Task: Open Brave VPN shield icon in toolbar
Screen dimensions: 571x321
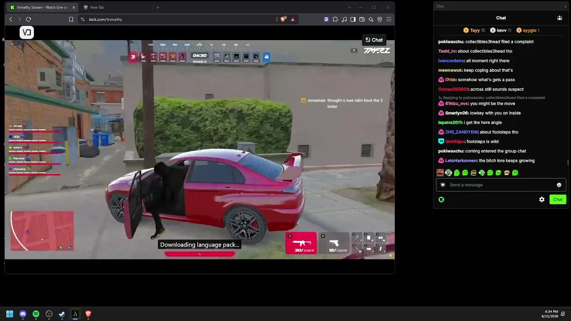Action: [380, 19]
